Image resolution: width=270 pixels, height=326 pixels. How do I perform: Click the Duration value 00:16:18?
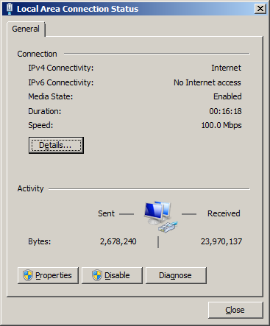tap(225, 111)
